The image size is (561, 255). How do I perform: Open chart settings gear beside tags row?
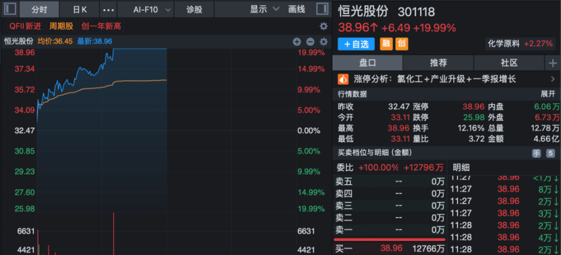click(323, 26)
